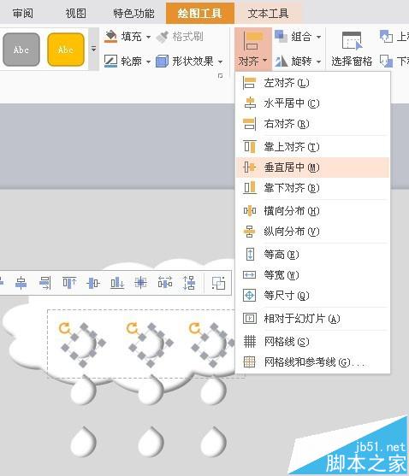Image resolution: width=409 pixels, height=476 pixels.
Task: Click distribute horizontally icon in floating toolbar
Action: pyautogui.click(x=164, y=283)
